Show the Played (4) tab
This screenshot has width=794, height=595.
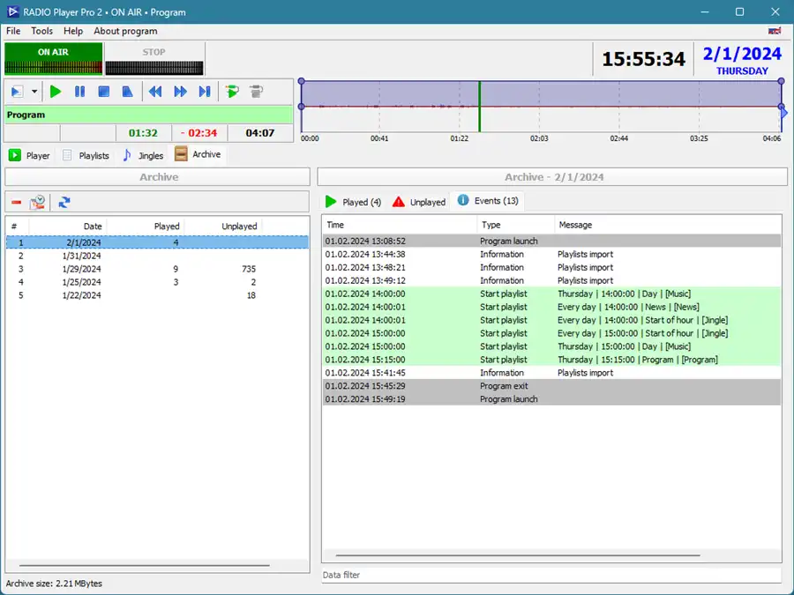coord(353,202)
